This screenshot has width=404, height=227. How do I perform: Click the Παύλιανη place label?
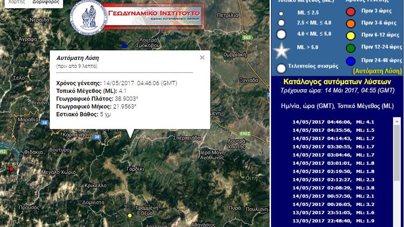[257, 209]
